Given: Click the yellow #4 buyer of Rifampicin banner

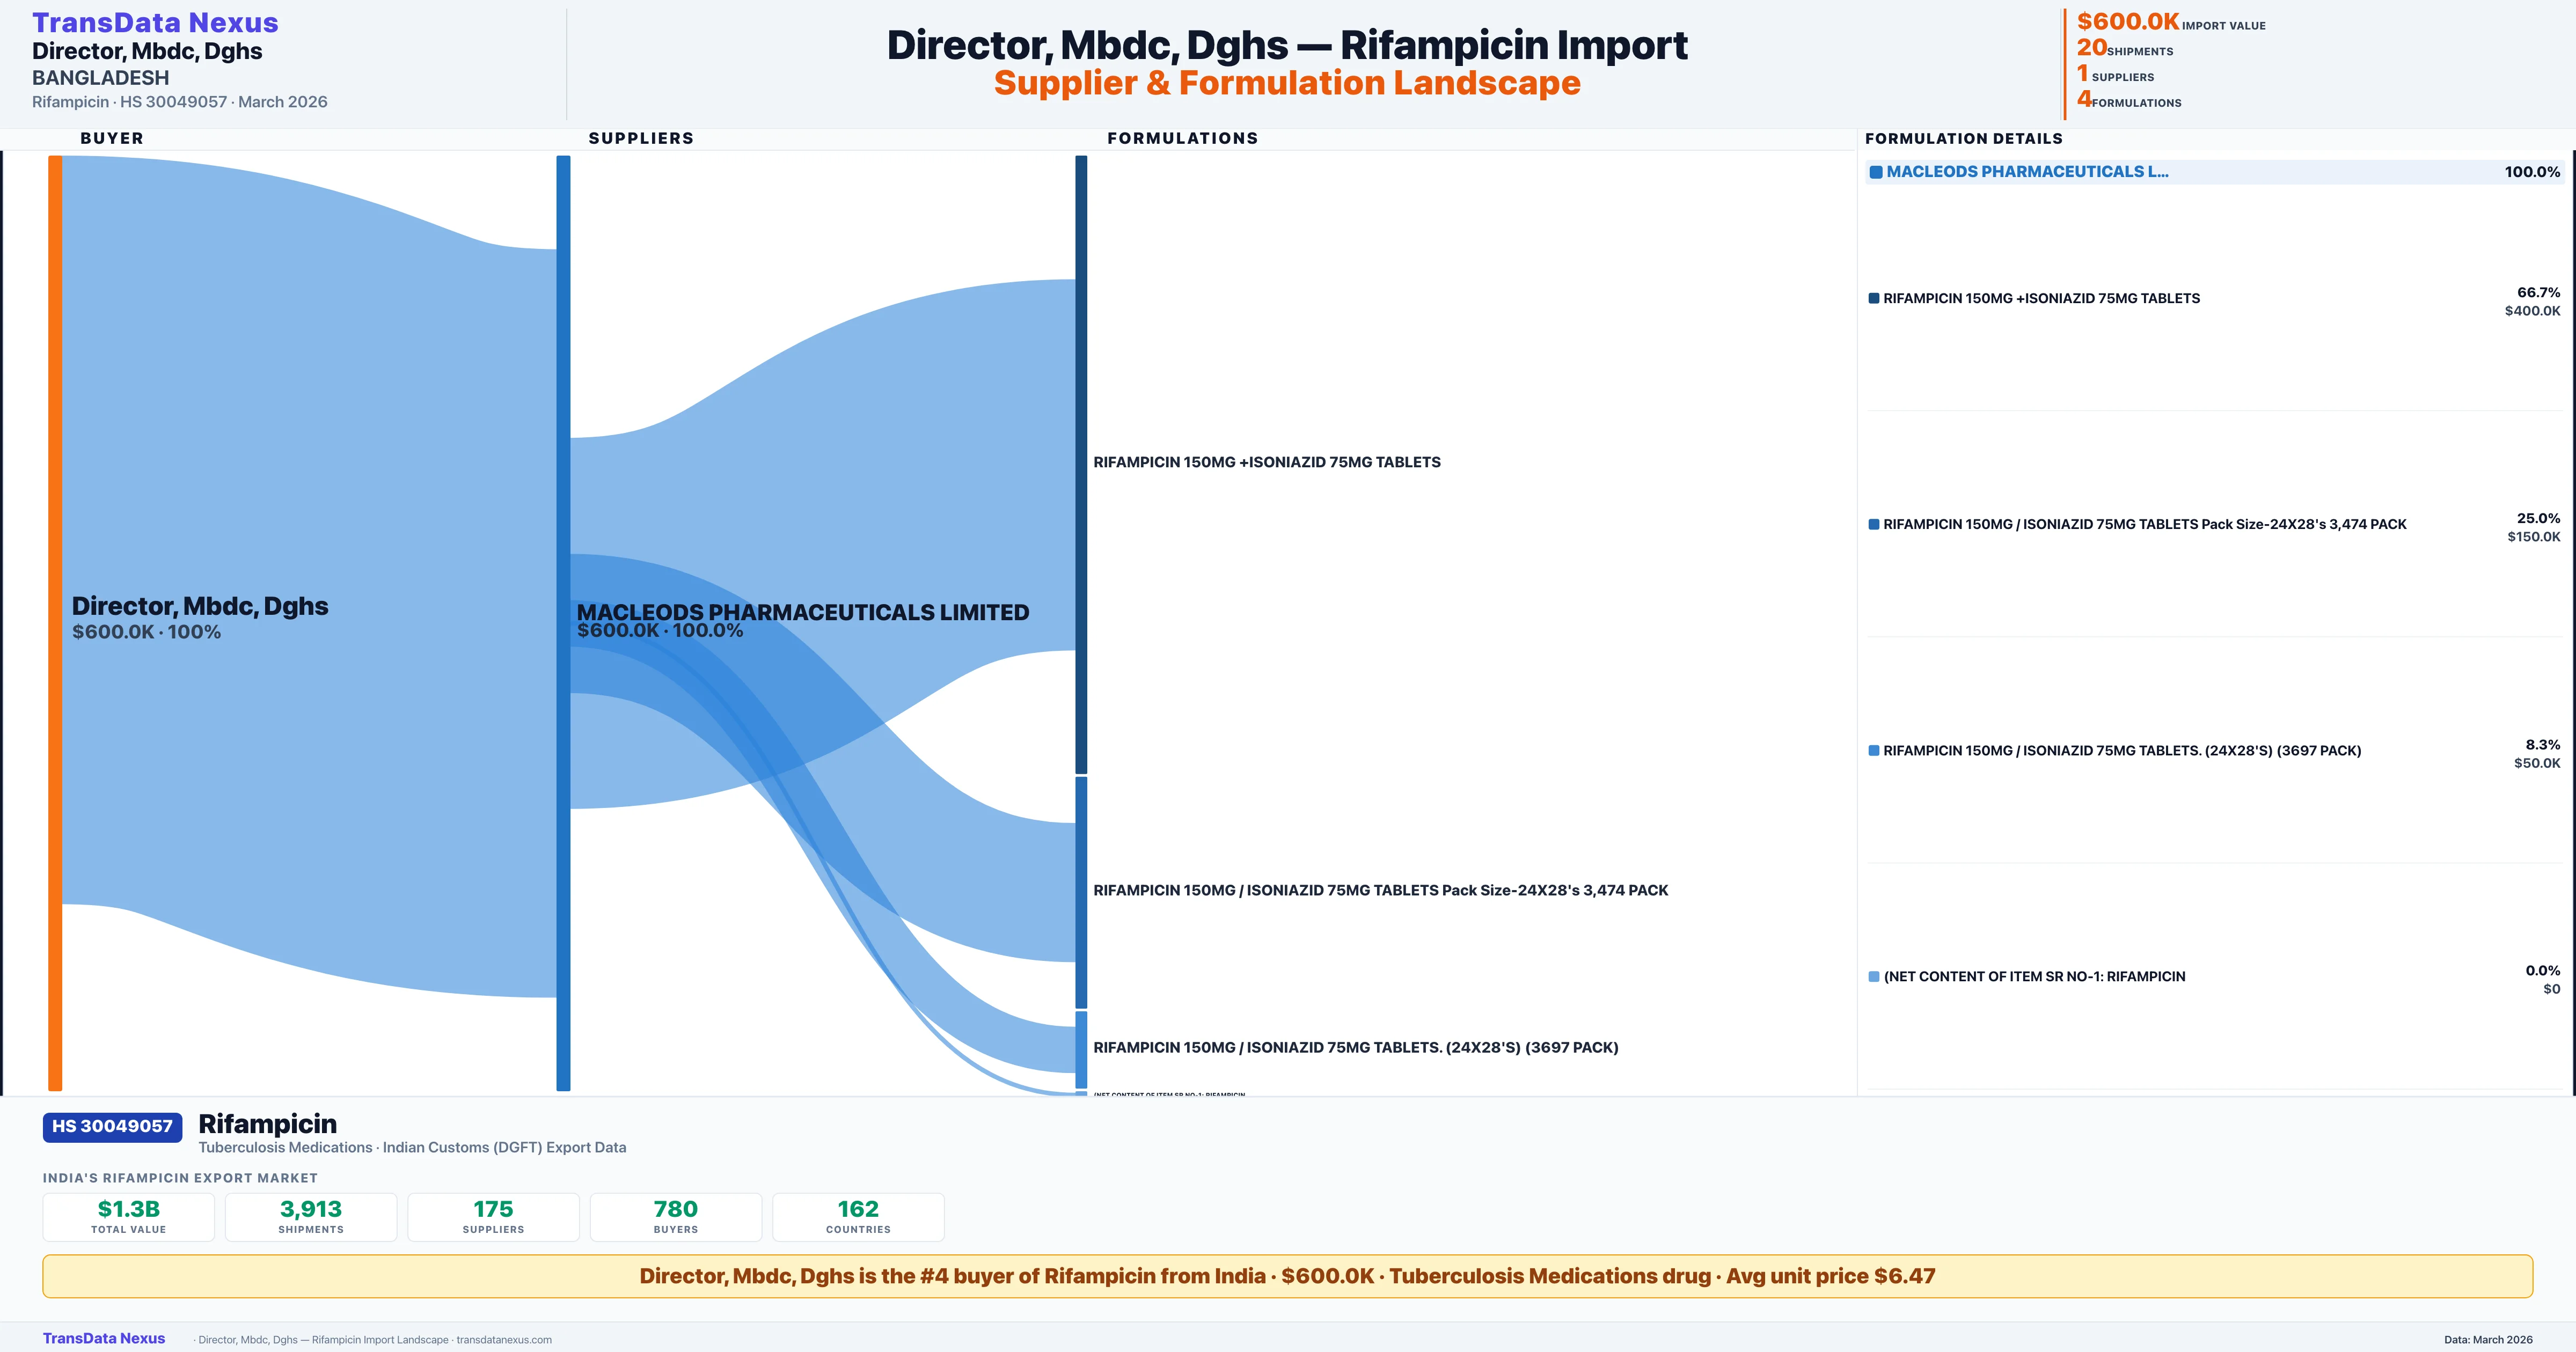Looking at the screenshot, I should point(1287,1276).
